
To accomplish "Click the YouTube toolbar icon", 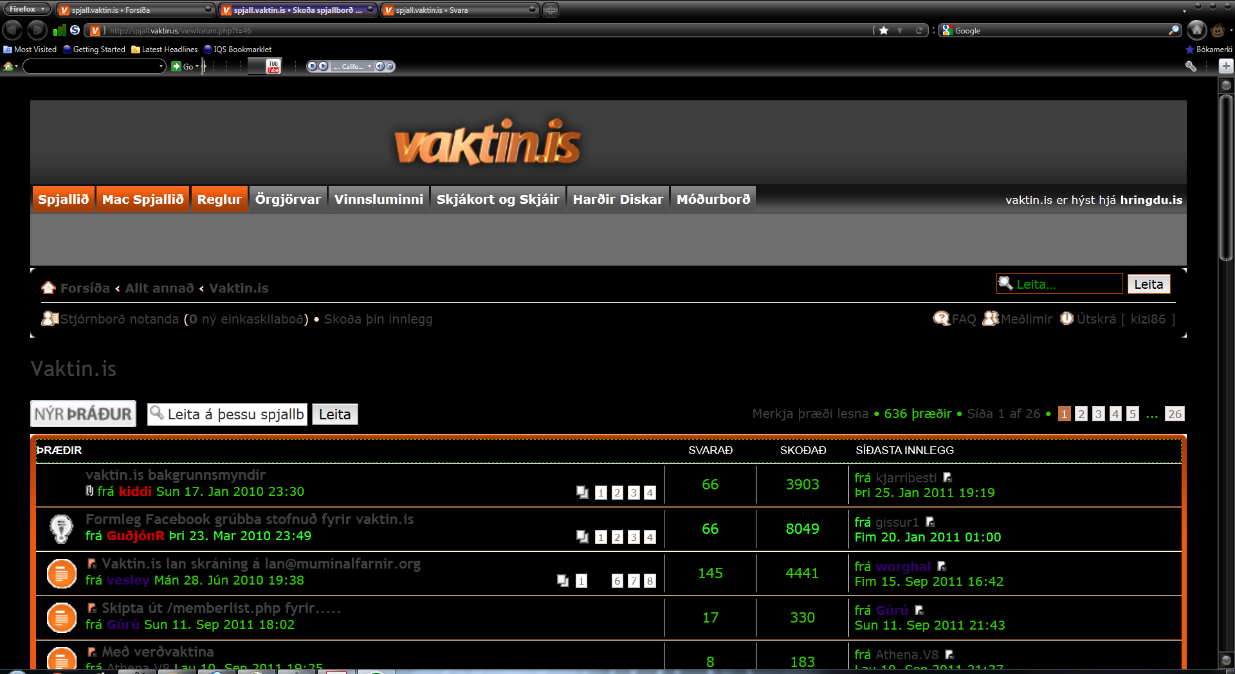I will 273,66.
